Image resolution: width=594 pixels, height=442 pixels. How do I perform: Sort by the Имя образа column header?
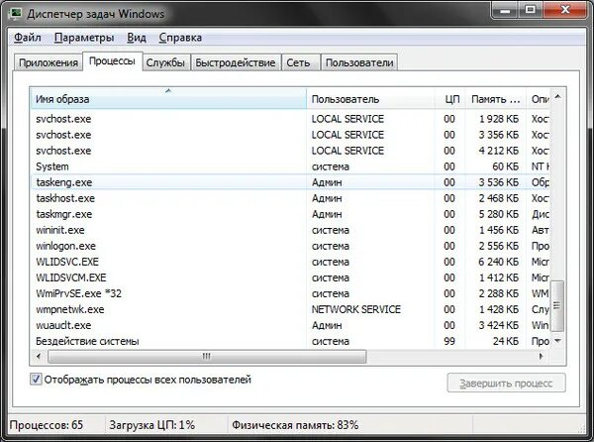click(x=168, y=99)
